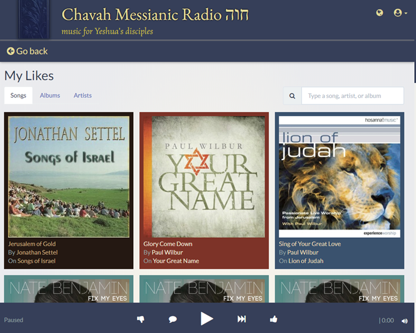Play the paused song
Image resolution: width=416 pixels, height=333 pixels.
point(207,319)
